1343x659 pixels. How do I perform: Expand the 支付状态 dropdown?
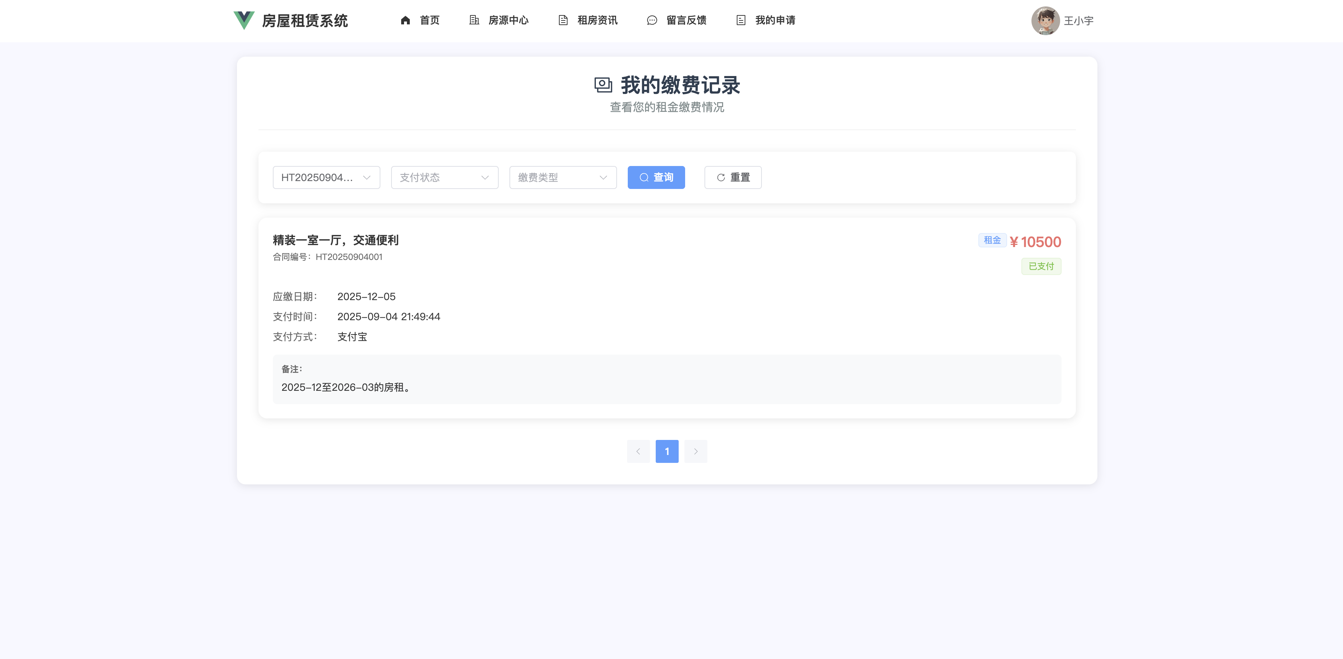tap(445, 177)
